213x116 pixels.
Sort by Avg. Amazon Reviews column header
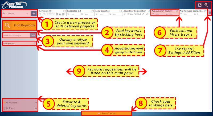(x=162, y=11)
